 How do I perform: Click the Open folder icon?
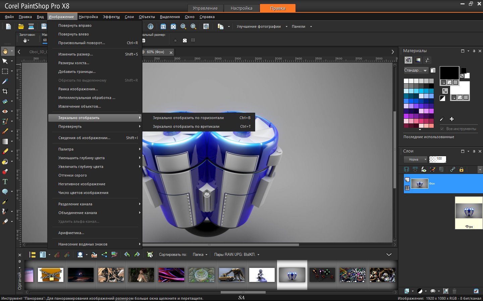[x=21, y=26]
